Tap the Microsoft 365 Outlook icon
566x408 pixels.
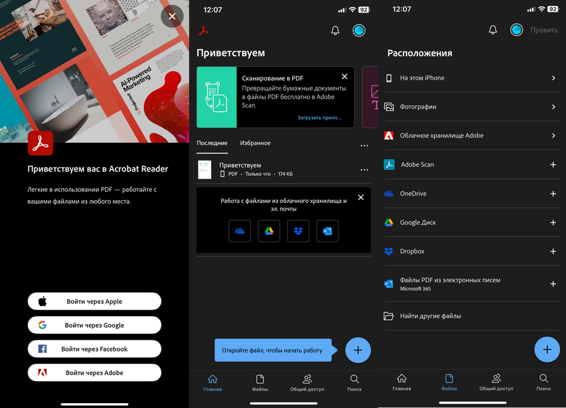coord(389,284)
